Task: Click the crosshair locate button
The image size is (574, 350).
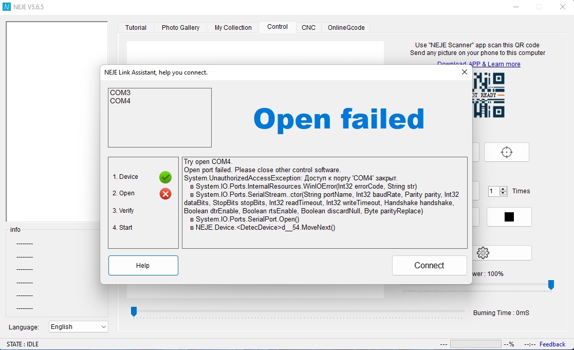Action: tap(506, 152)
